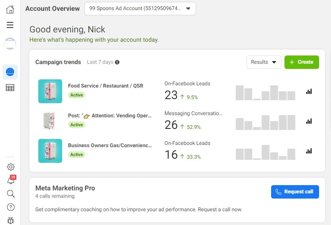Screen dimensions: 331x225
Task: Open Food Service / Restaurant / QSR campaign
Action: (106, 86)
